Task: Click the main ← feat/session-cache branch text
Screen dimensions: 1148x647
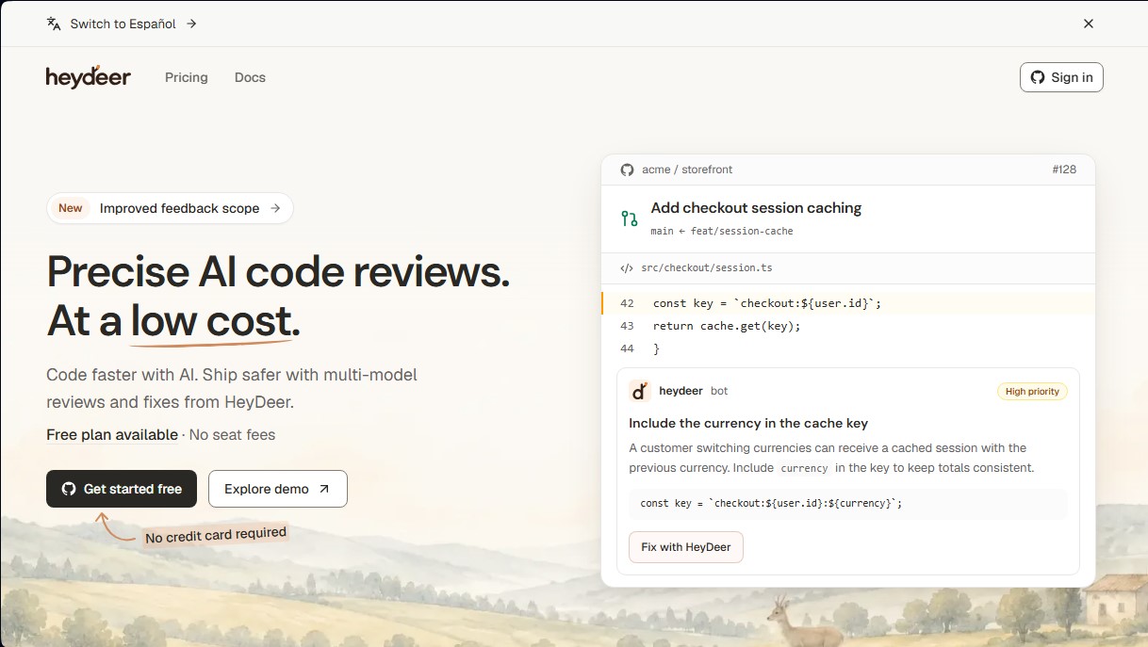Action: click(x=722, y=231)
